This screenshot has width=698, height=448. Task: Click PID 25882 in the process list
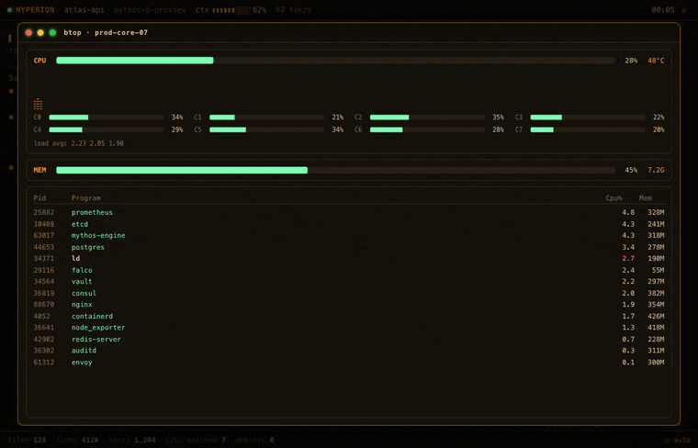click(x=44, y=212)
